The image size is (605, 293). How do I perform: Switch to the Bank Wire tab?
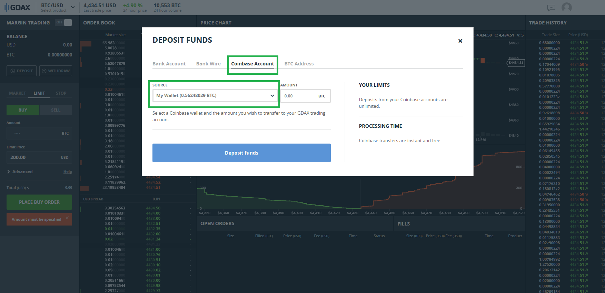[x=208, y=64]
